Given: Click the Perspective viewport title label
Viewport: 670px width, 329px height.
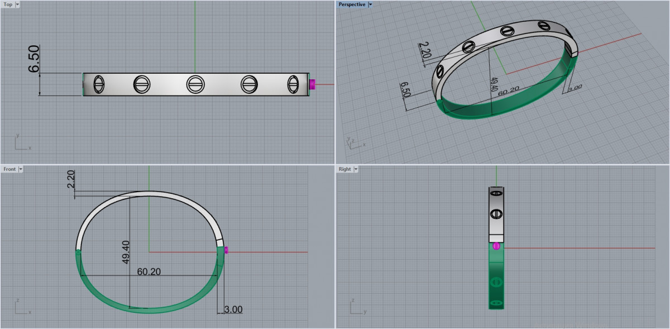Looking at the screenshot, I should click(352, 4).
